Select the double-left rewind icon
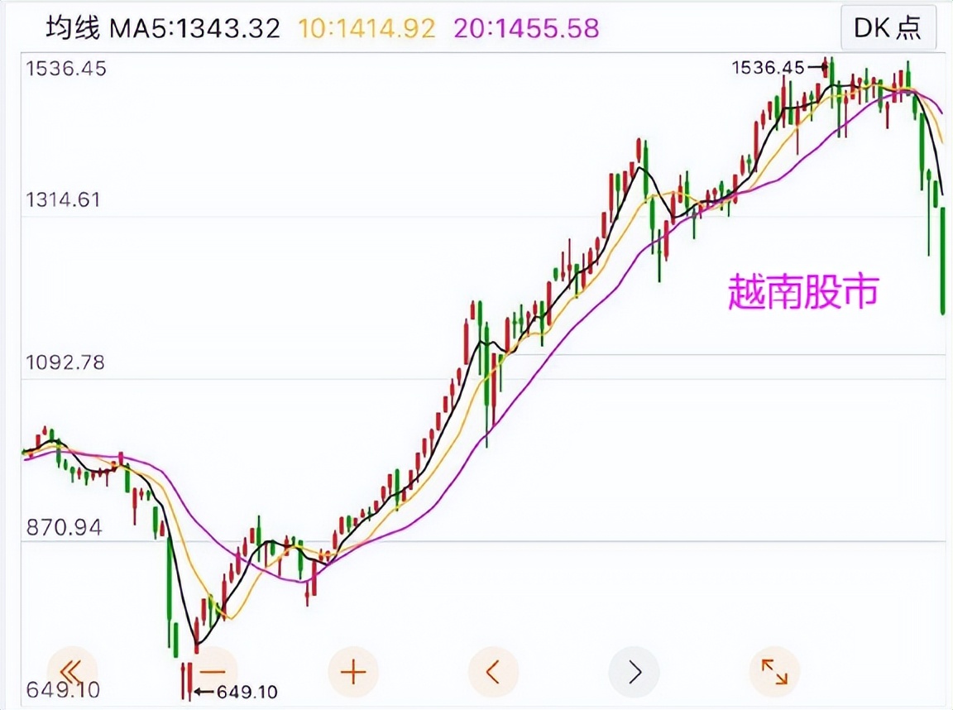Viewport: 953px width, 710px height. point(72,672)
